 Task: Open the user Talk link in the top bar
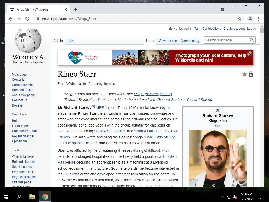(197, 28)
